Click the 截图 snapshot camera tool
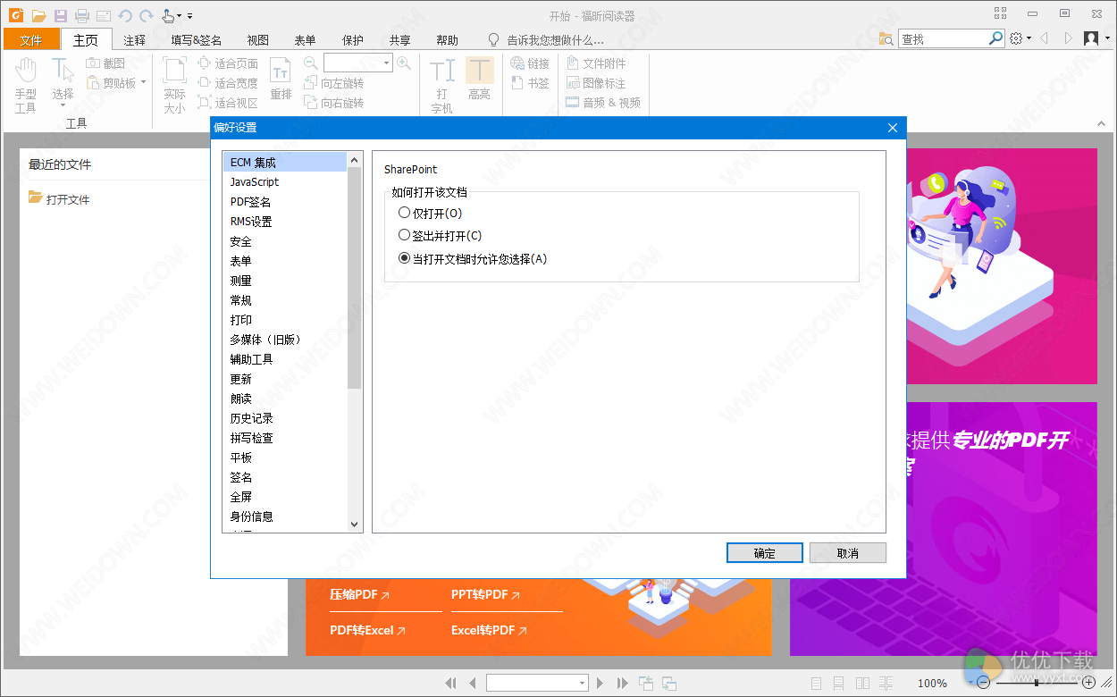This screenshot has width=1117, height=697. tap(105, 63)
